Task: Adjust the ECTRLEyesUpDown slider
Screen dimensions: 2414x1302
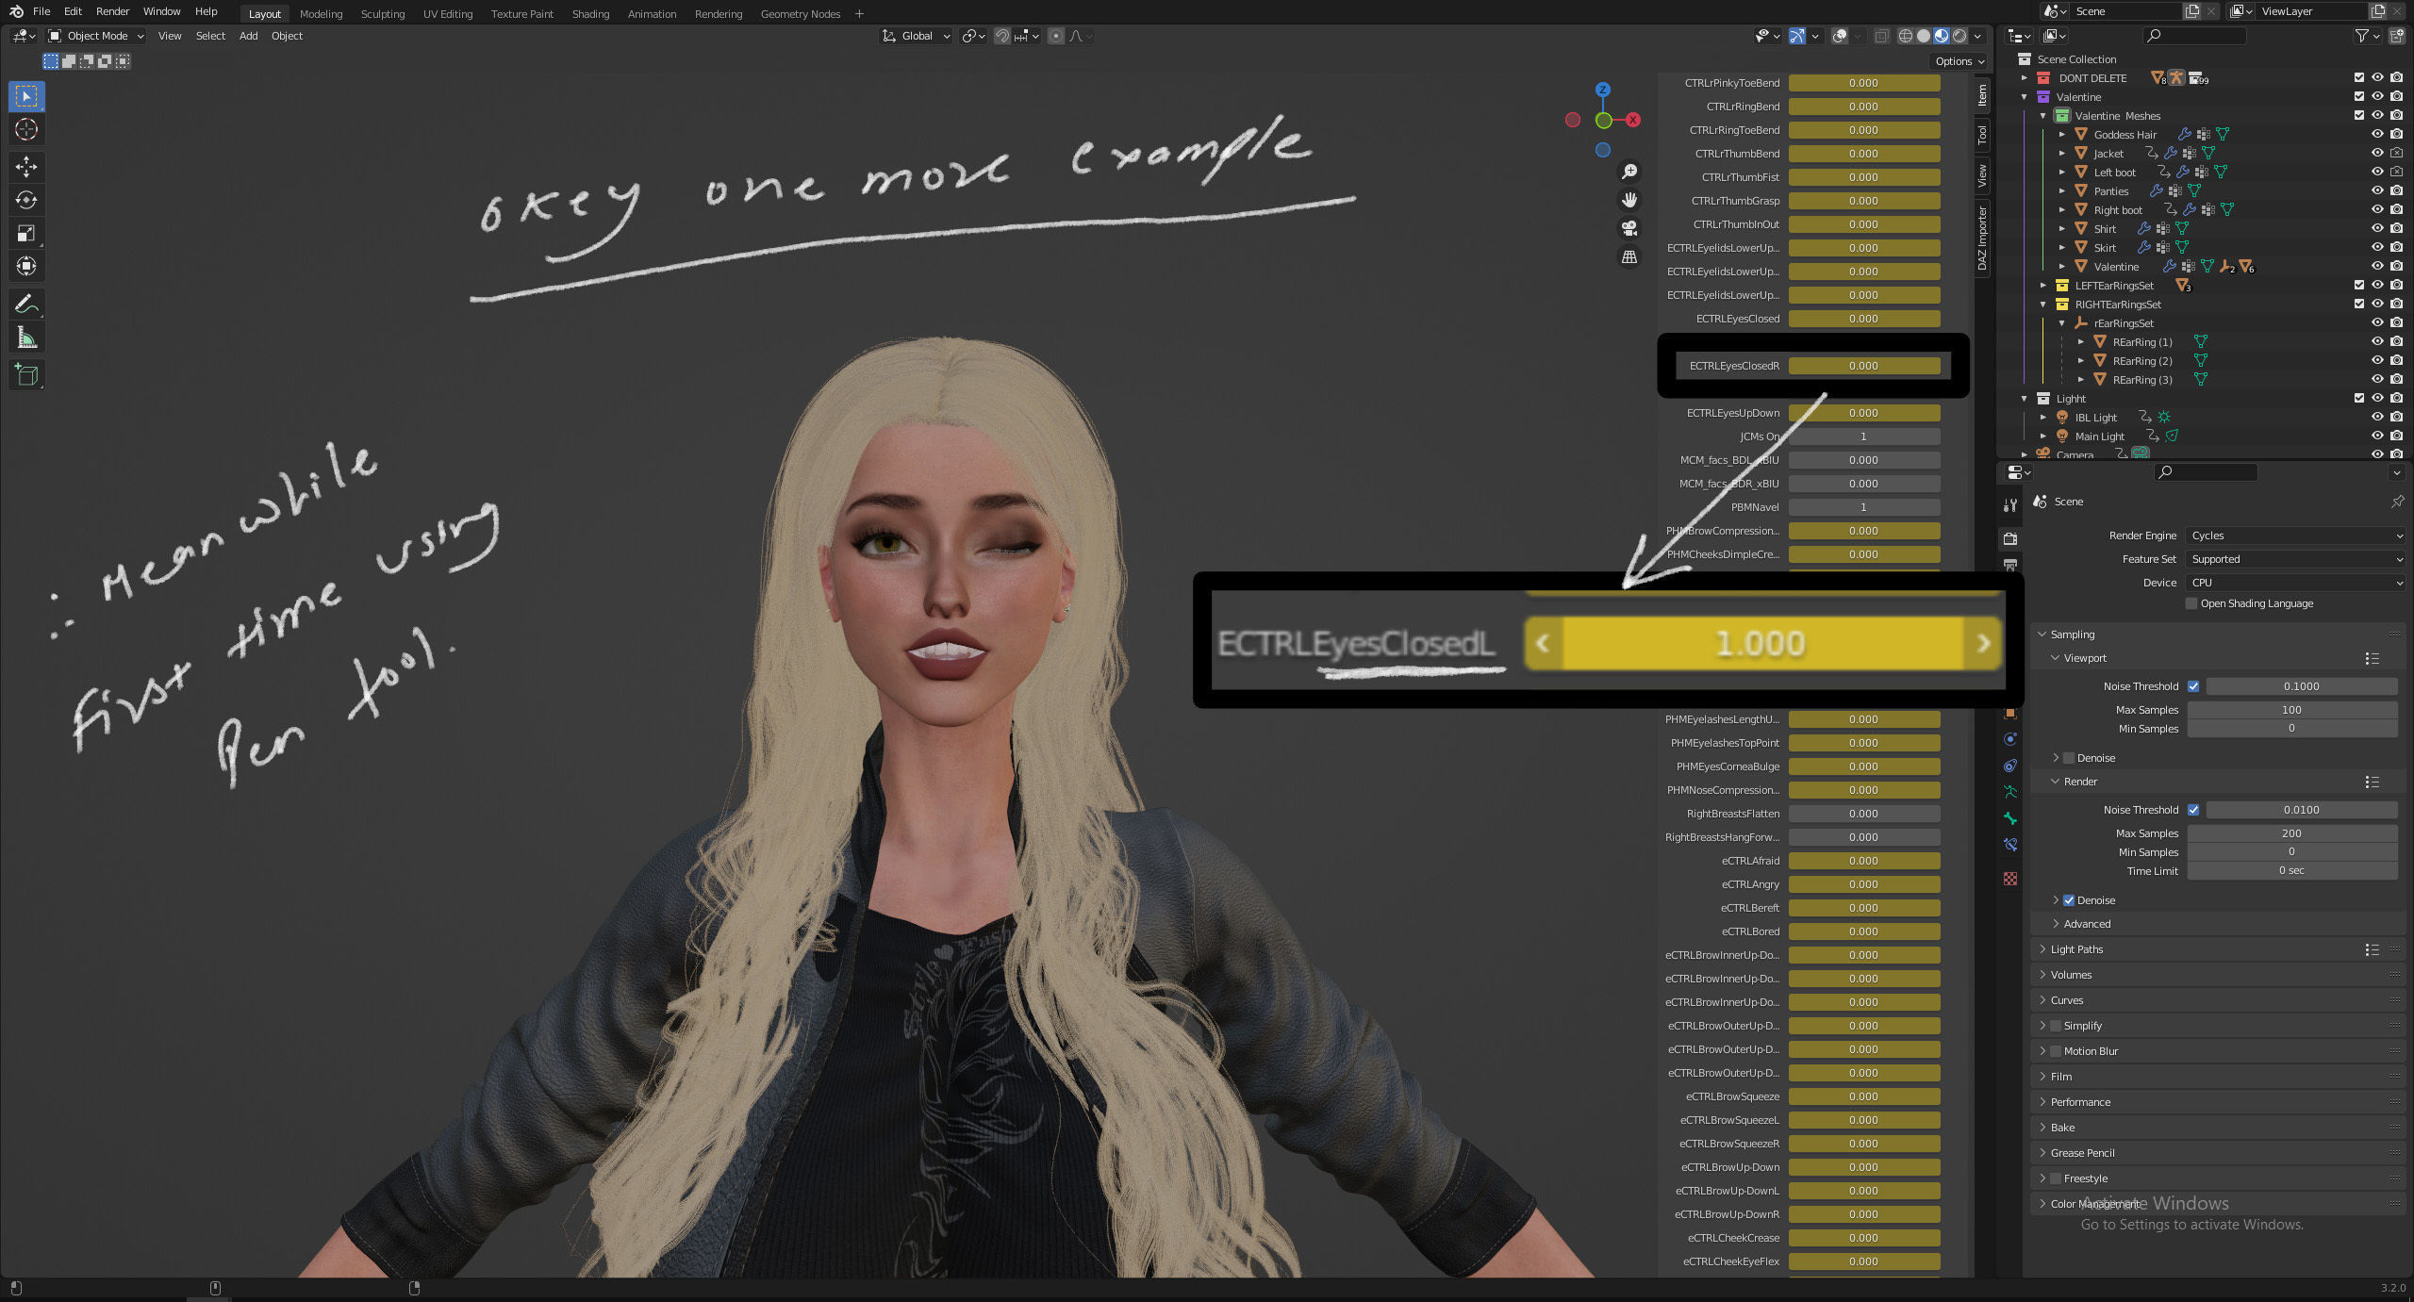Action: (x=1863, y=413)
